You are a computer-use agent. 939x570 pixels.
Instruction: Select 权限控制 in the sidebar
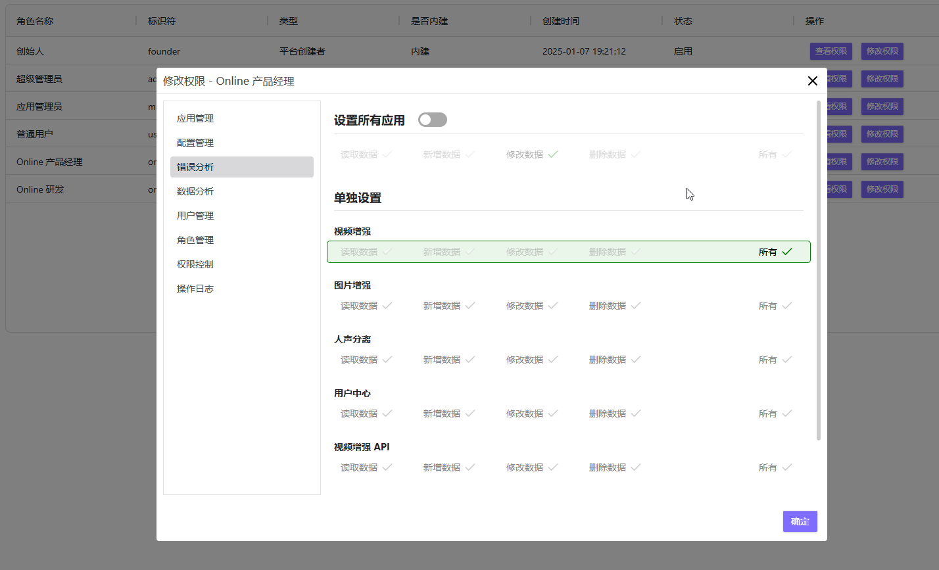click(x=195, y=264)
